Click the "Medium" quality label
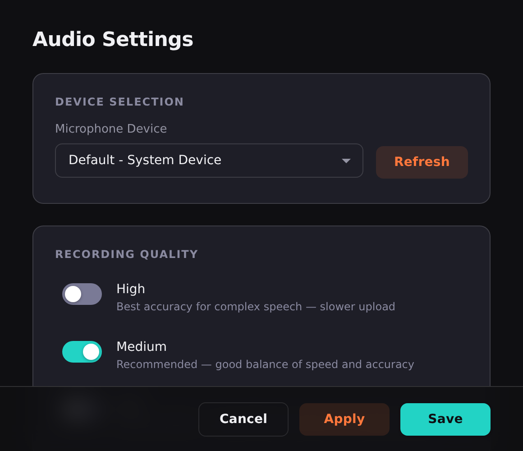The width and height of the screenshot is (523, 451). [x=142, y=347]
